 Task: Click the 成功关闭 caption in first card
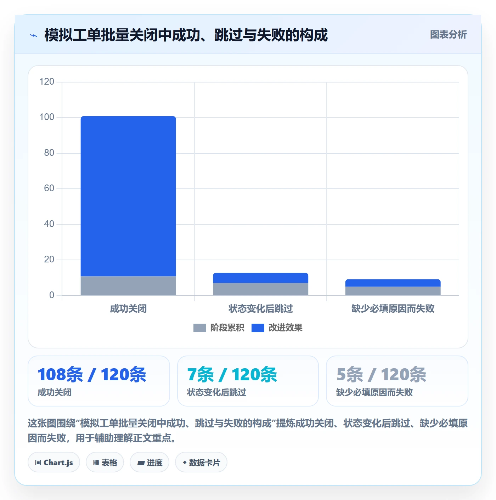pos(55,392)
